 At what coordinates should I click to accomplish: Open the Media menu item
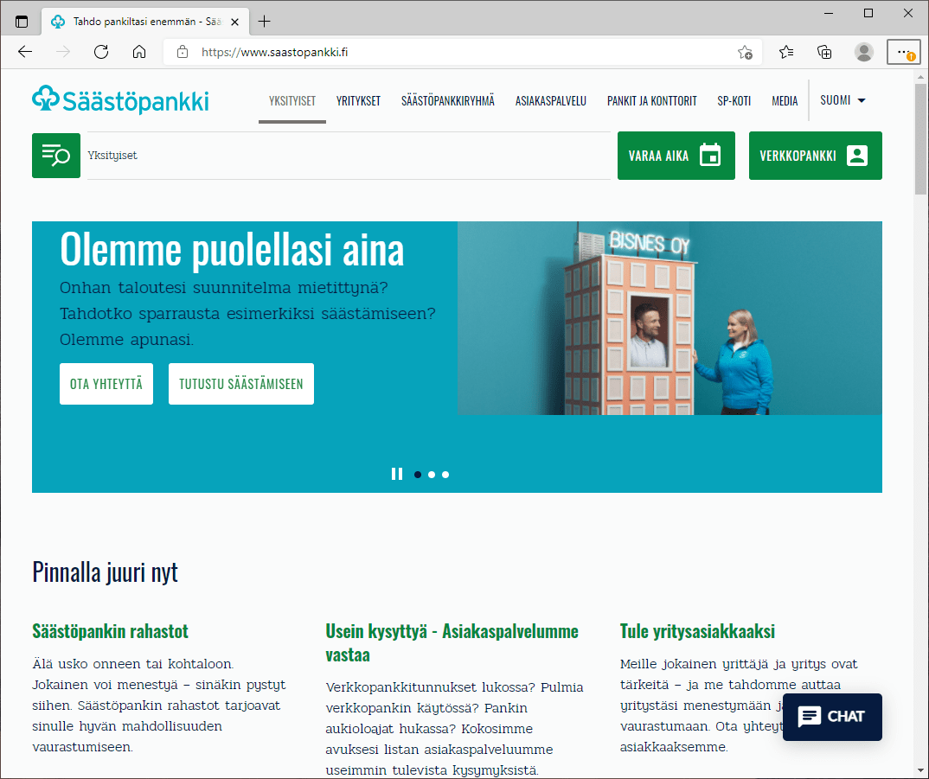pos(785,101)
